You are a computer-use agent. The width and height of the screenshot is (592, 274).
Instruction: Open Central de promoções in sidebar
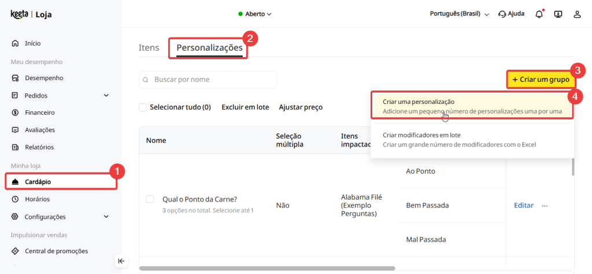tap(56, 251)
